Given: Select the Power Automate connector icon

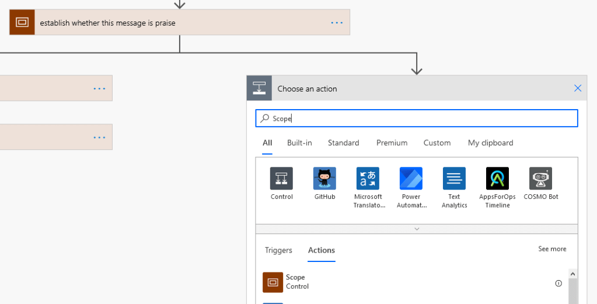Looking at the screenshot, I should (x=411, y=179).
